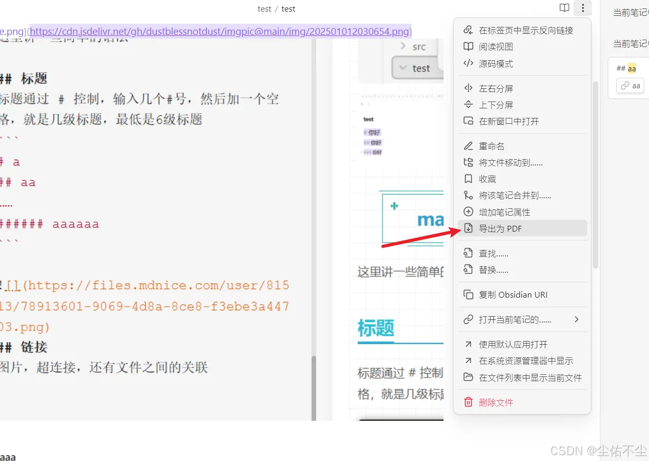Click backlinks icon beside 在标签页中显示反向链接
The width and height of the screenshot is (649, 461).
468,30
